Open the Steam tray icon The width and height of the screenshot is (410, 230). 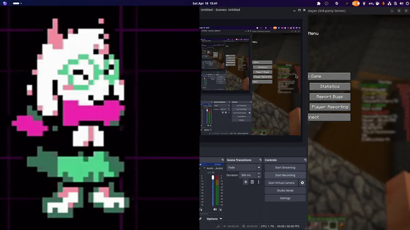click(x=337, y=3)
